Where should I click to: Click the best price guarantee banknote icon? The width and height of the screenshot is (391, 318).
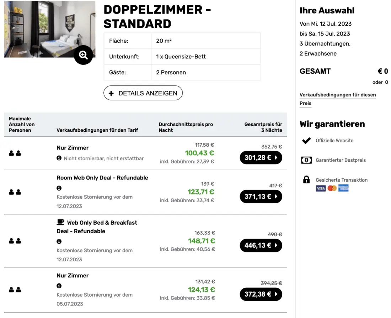tap(306, 160)
